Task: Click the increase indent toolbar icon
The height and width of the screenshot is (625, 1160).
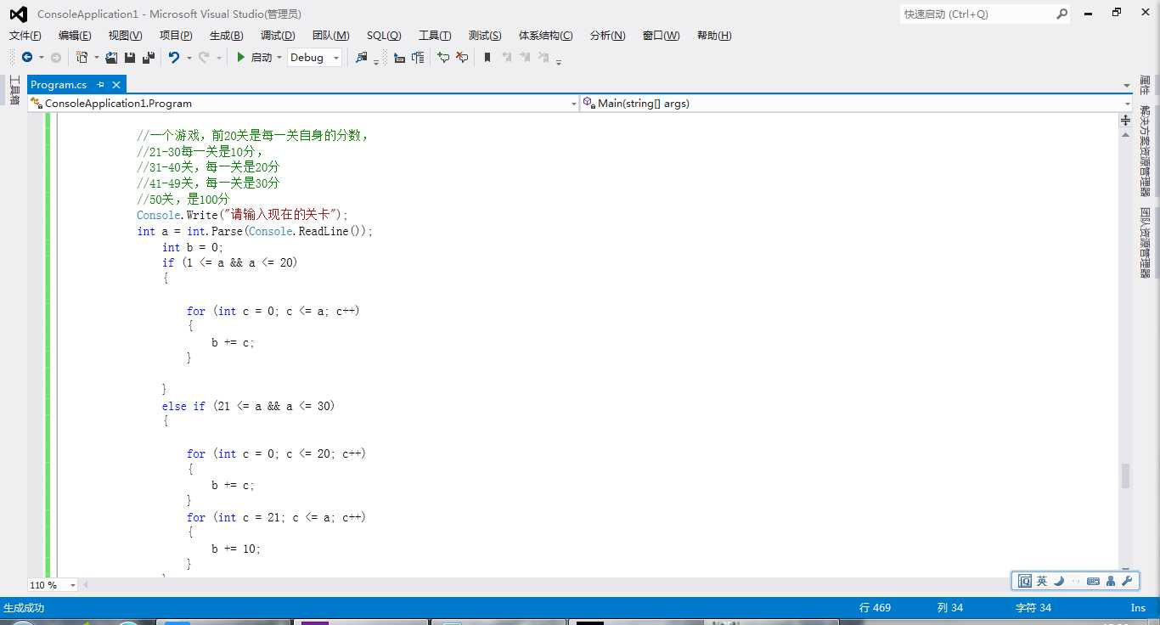Action: tap(418, 58)
